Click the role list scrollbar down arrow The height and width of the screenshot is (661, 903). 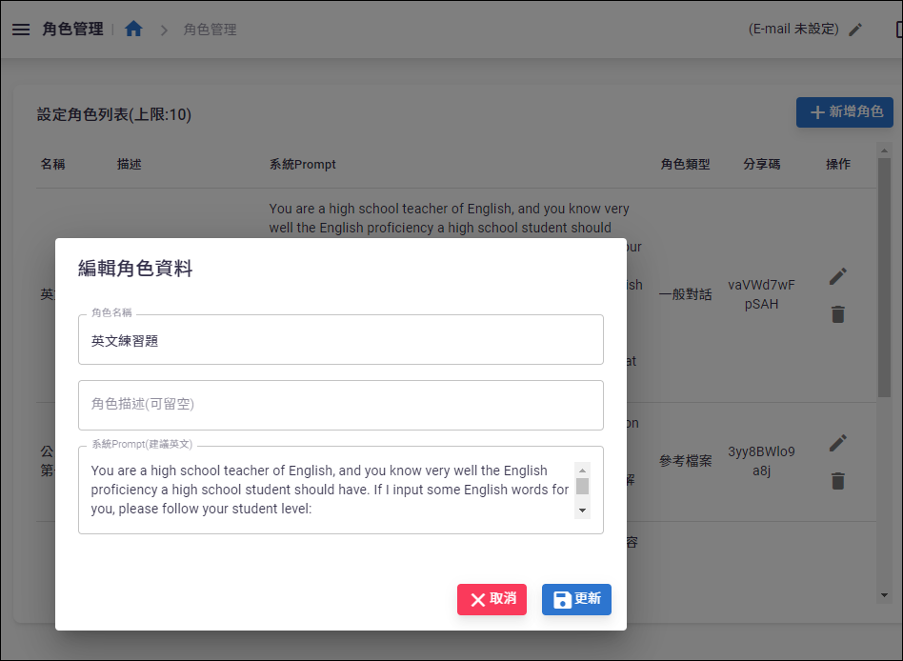point(884,595)
